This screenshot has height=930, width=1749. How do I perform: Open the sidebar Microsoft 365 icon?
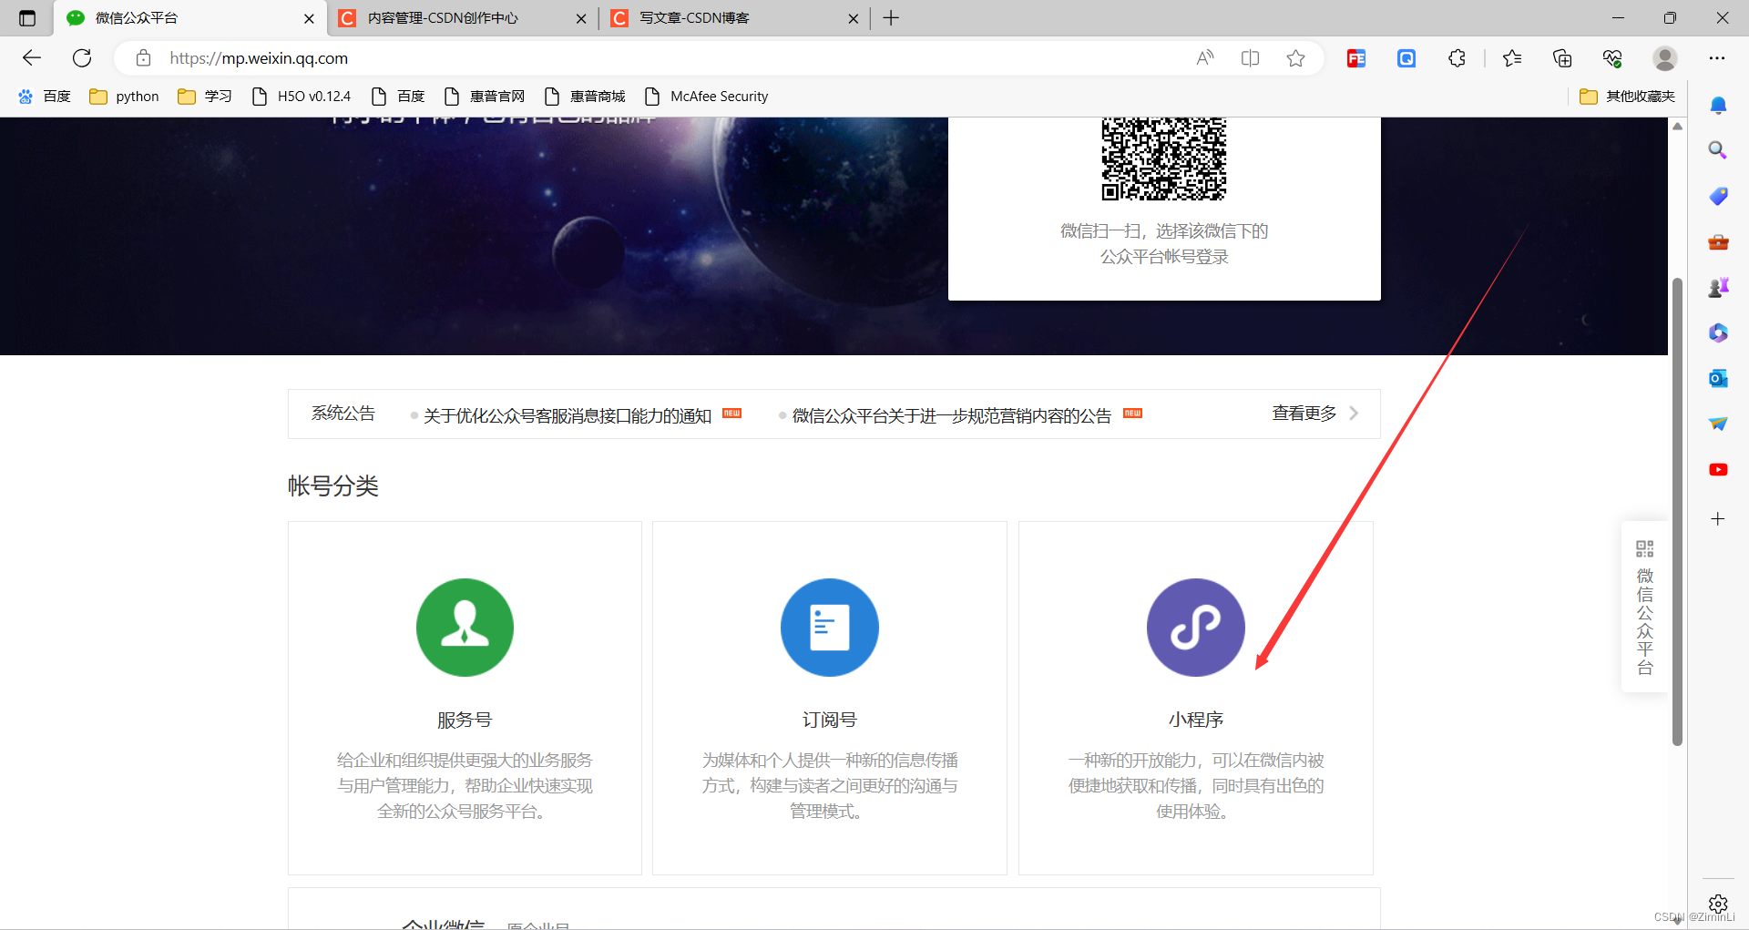pyautogui.click(x=1718, y=332)
